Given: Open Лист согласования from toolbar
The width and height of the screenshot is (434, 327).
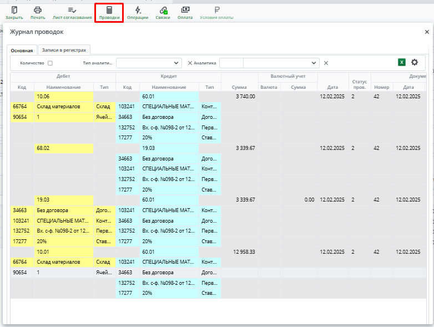Looking at the screenshot, I should [72, 11].
